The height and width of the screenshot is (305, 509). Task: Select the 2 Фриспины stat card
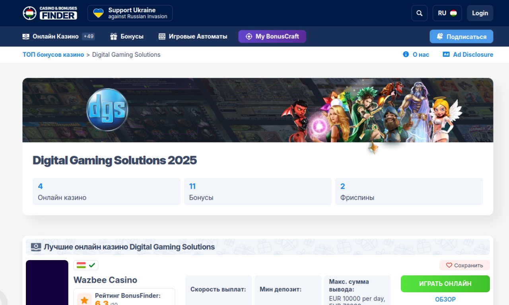coord(409,191)
